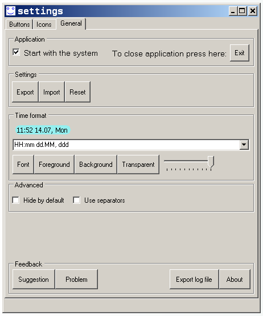Check the Use separators box
The image size is (263, 316).
coord(77,200)
